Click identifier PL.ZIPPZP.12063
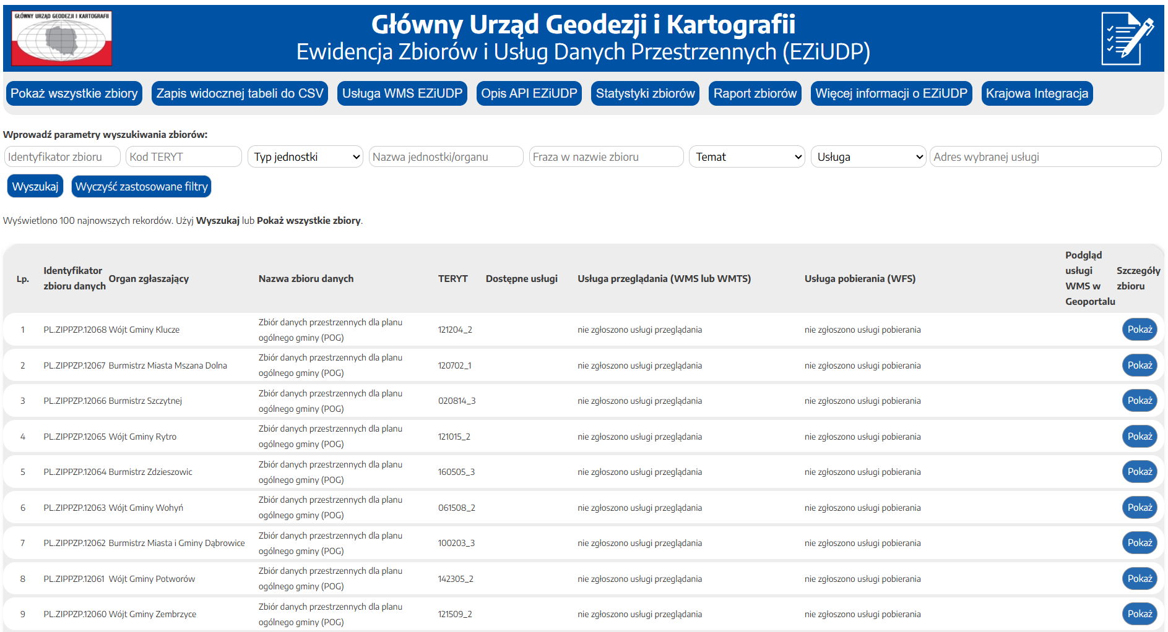Viewport: 1168px width, 632px height. point(75,508)
